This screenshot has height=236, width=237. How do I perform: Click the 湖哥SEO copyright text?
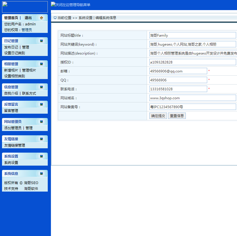31,183
